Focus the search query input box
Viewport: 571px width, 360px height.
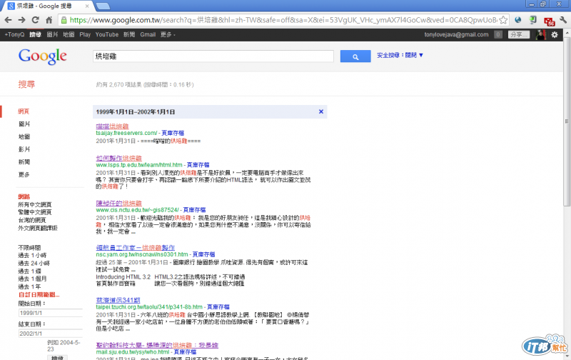(x=213, y=56)
